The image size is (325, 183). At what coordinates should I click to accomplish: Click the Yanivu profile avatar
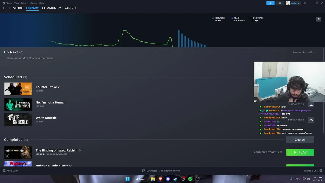tap(288, 3)
